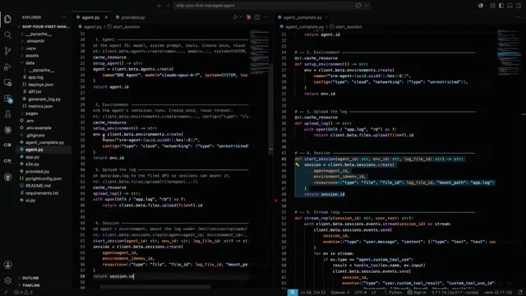Open the Run and Debug view

point(7,67)
